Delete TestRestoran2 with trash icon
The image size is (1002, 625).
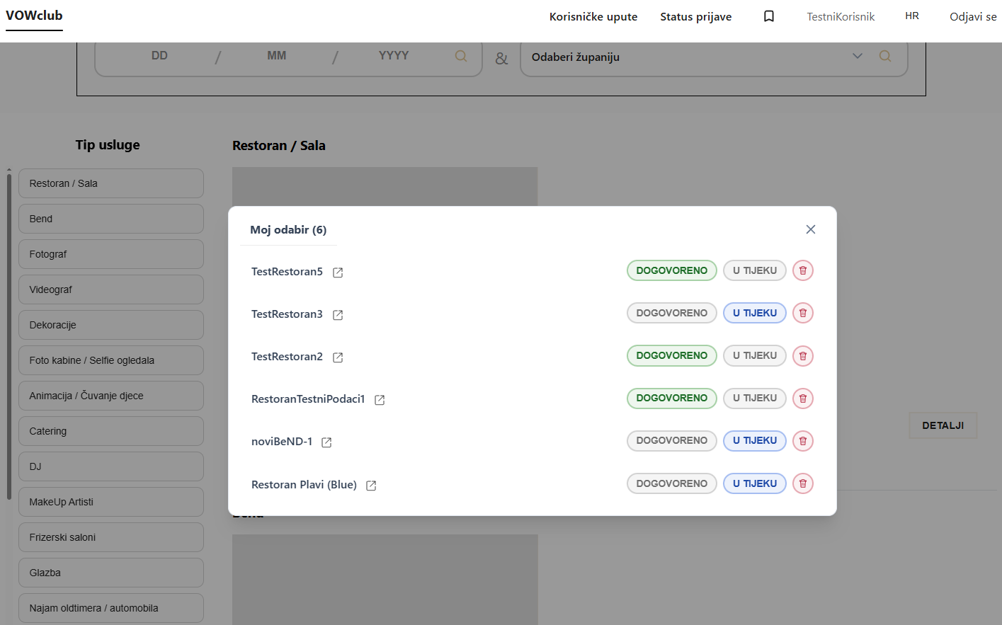point(802,356)
